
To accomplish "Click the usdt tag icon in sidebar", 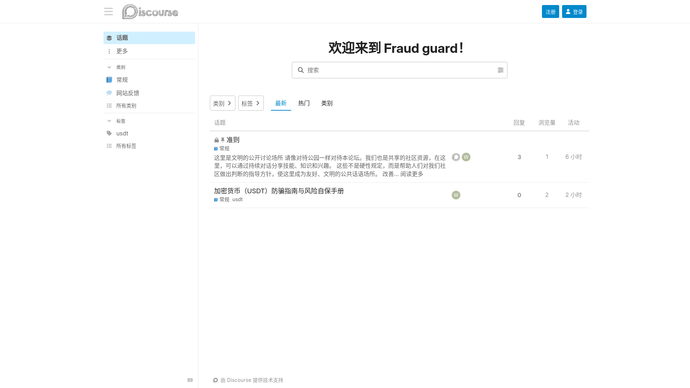I will coord(109,133).
